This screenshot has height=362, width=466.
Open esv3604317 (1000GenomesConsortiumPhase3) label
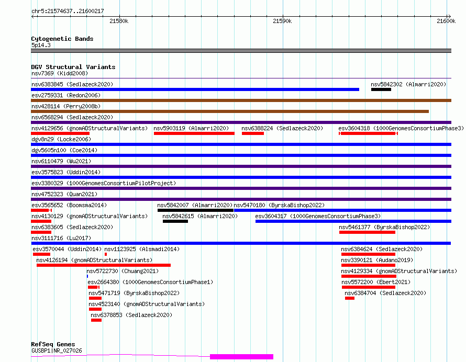[318, 216]
